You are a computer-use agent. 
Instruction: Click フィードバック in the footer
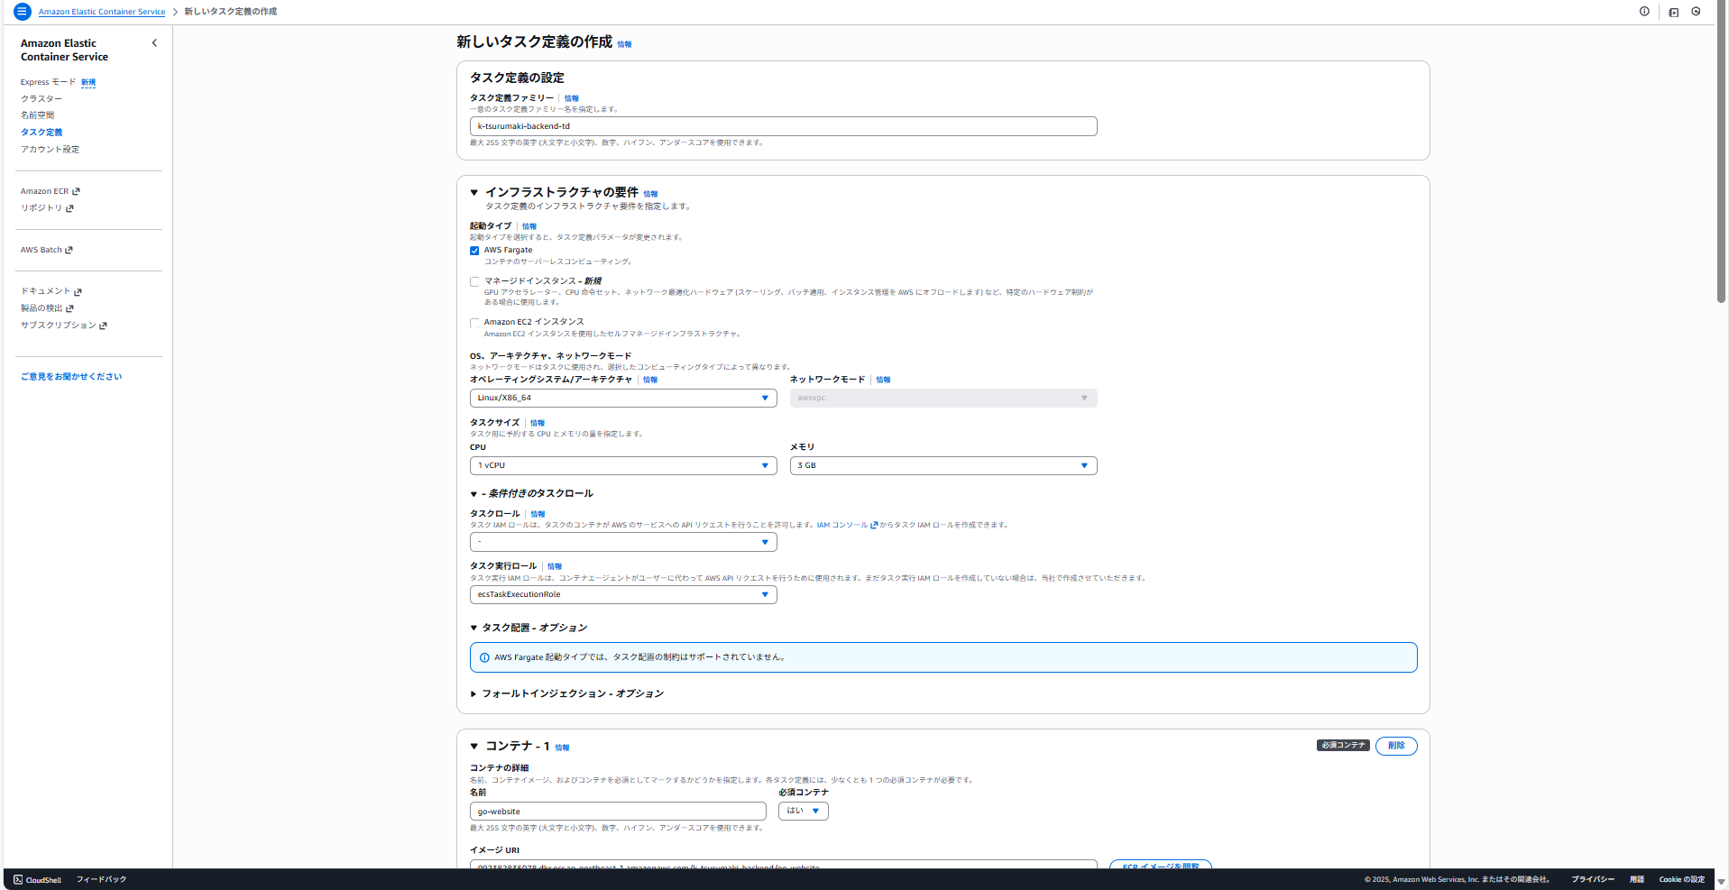pos(101,879)
